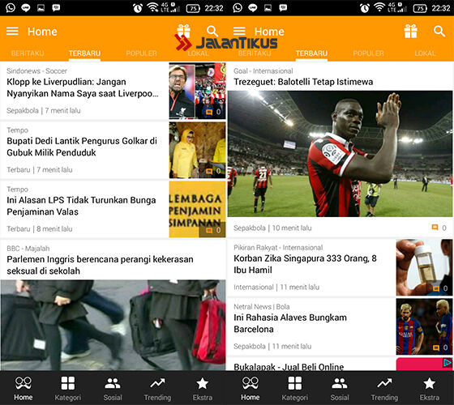454x405 pixels.
Task: Open hamburger menu in left screenshot
Action: click(12, 31)
